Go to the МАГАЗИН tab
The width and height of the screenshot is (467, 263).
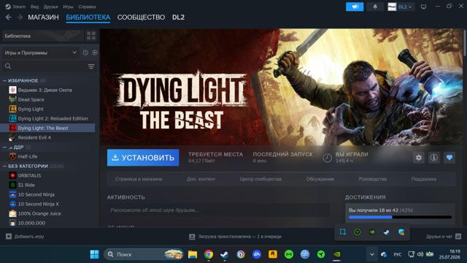43,18
